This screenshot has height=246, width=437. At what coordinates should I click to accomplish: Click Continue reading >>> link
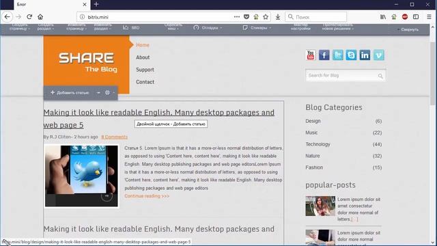tap(147, 196)
